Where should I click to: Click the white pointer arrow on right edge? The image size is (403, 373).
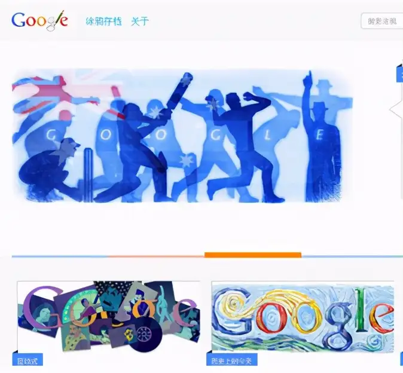396,110
